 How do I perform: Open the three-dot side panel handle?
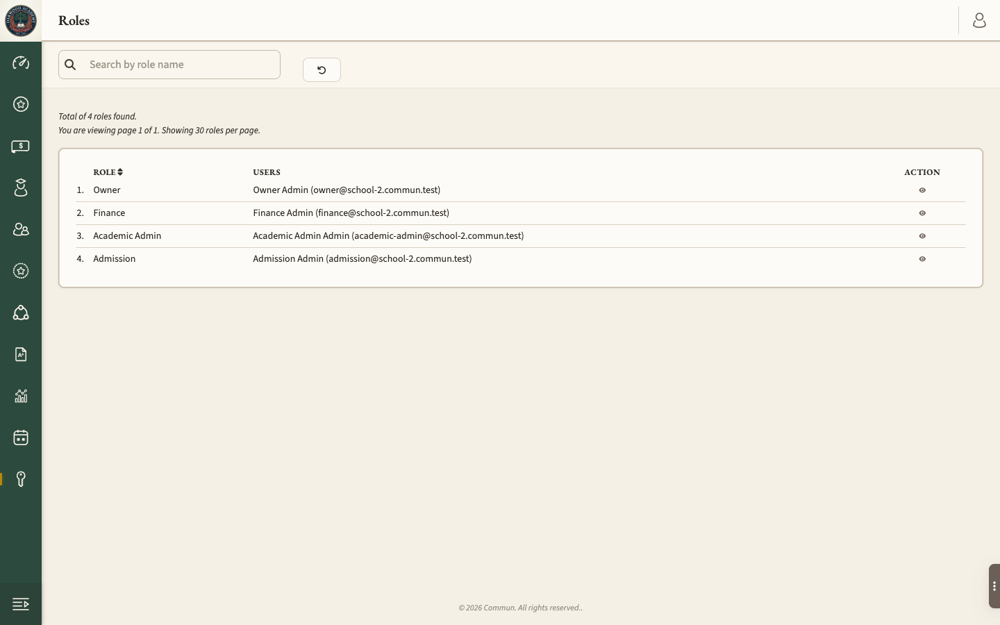point(994,586)
